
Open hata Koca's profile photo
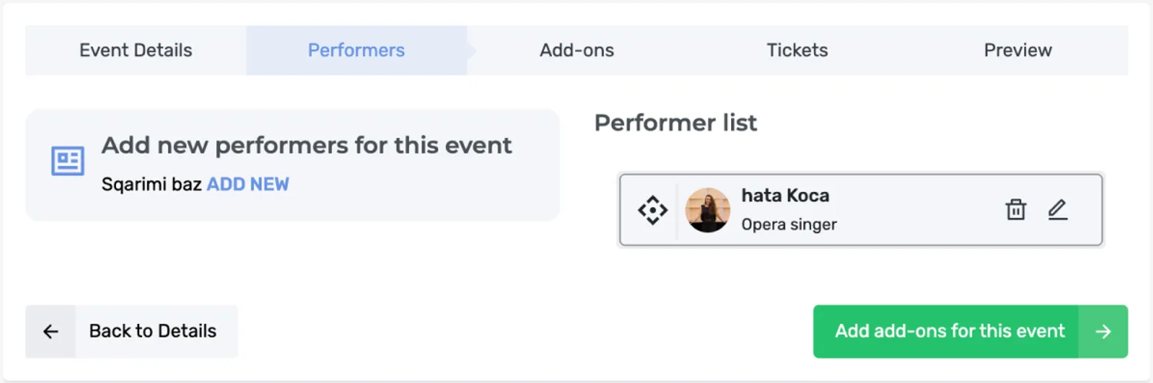coord(708,210)
